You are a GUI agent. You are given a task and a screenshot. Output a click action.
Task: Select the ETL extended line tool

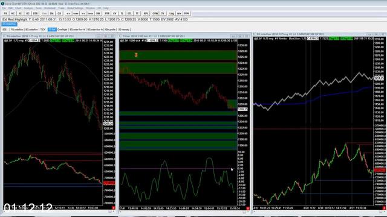(x=129, y=13)
